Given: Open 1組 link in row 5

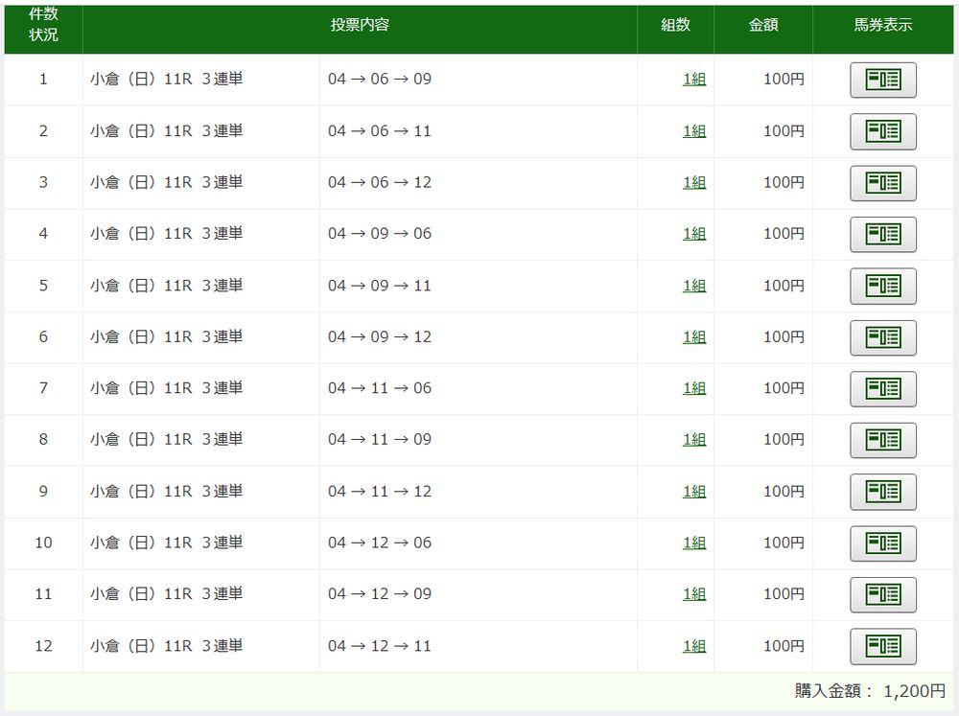Looking at the screenshot, I should 694,286.
